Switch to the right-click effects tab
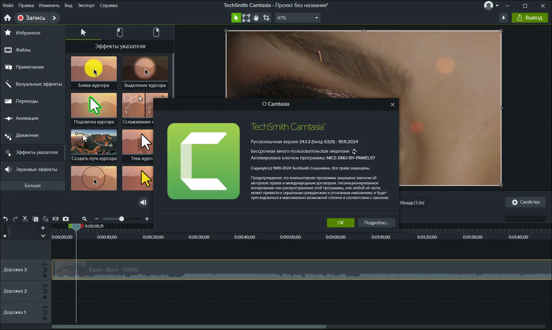The height and width of the screenshot is (330, 552). coord(156,32)
